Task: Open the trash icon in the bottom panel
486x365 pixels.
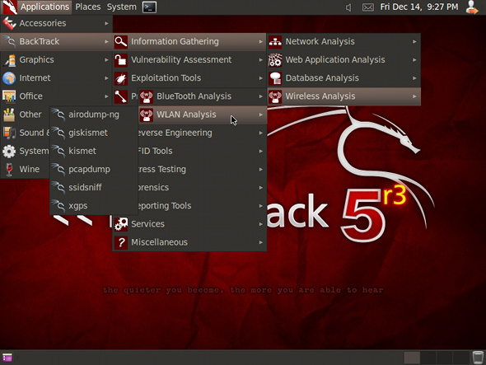Action: point(478,358)
